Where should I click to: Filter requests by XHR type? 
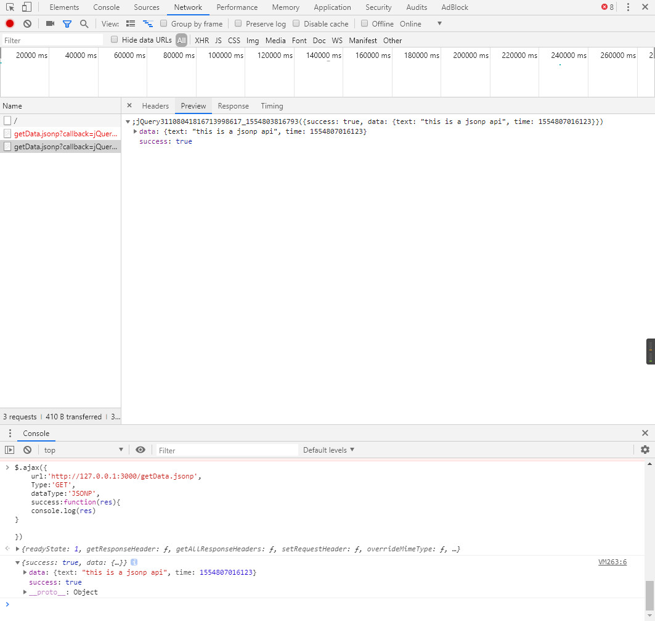(x=201, y=40)
